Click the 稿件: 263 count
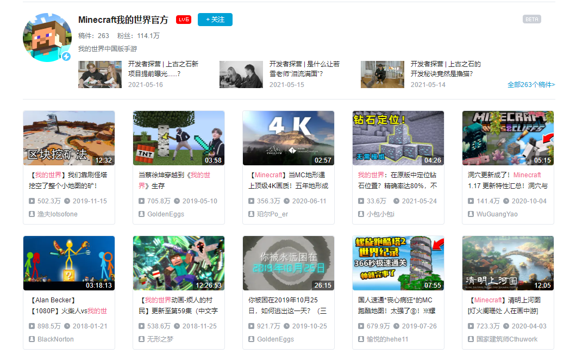This screenshot has width=570, height=360. [94, 36]
